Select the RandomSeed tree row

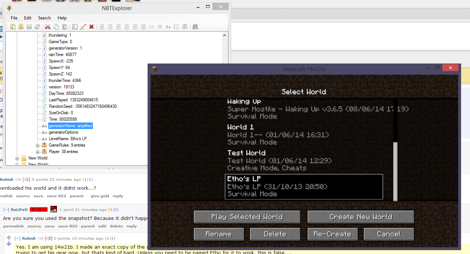83,106
